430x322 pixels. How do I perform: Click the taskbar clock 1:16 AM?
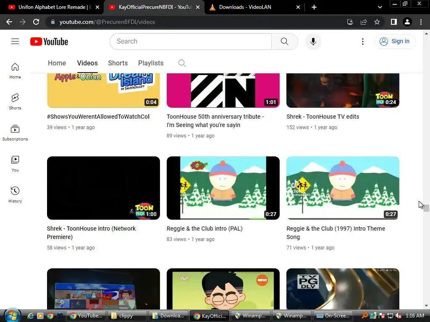pos(414,315)
